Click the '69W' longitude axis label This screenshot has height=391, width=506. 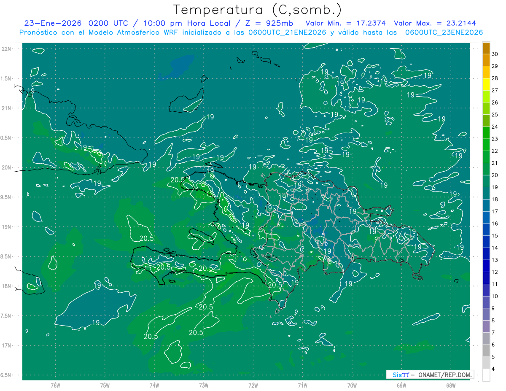401,386
